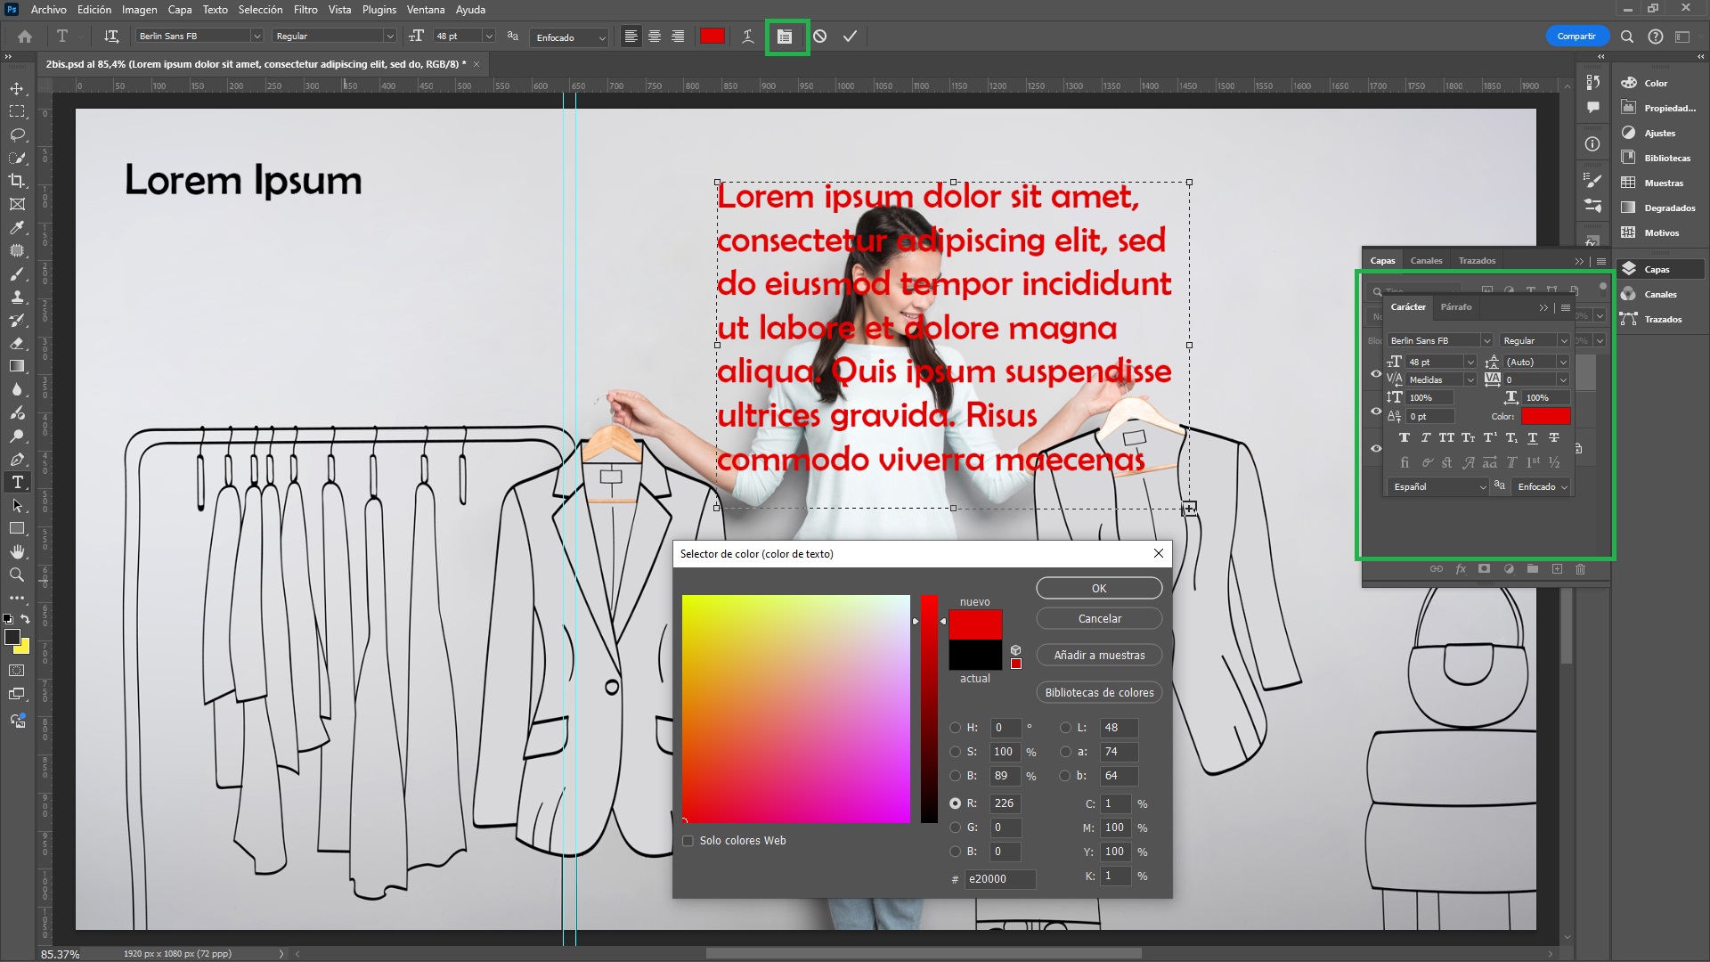Open font size 48 pt dropdown in options bar
1710x962 pixels.
(x=488, y=37)
